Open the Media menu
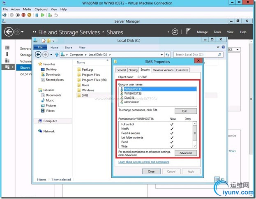The image size is (256, 199). pyautogui.click(x=27, y=9)
